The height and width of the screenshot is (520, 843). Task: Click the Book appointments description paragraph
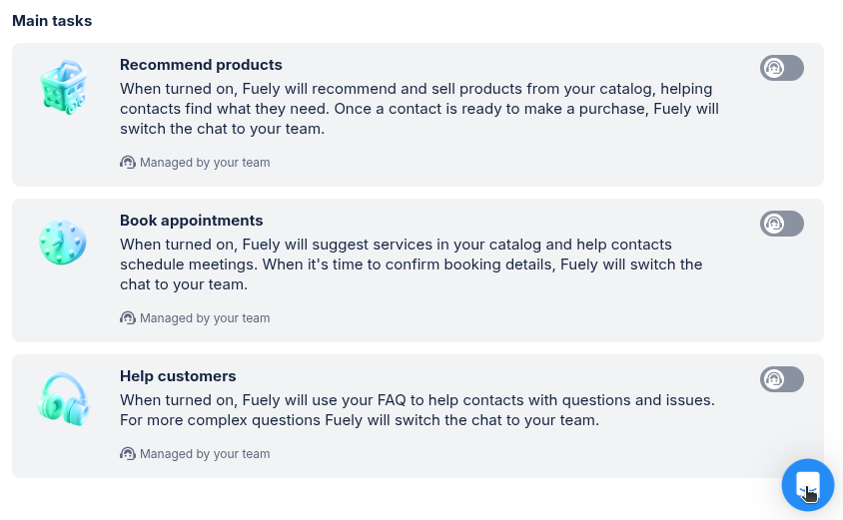(x=411, y=264)
